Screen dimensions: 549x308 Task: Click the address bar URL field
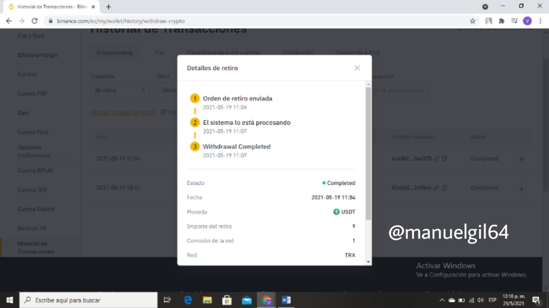259,21
